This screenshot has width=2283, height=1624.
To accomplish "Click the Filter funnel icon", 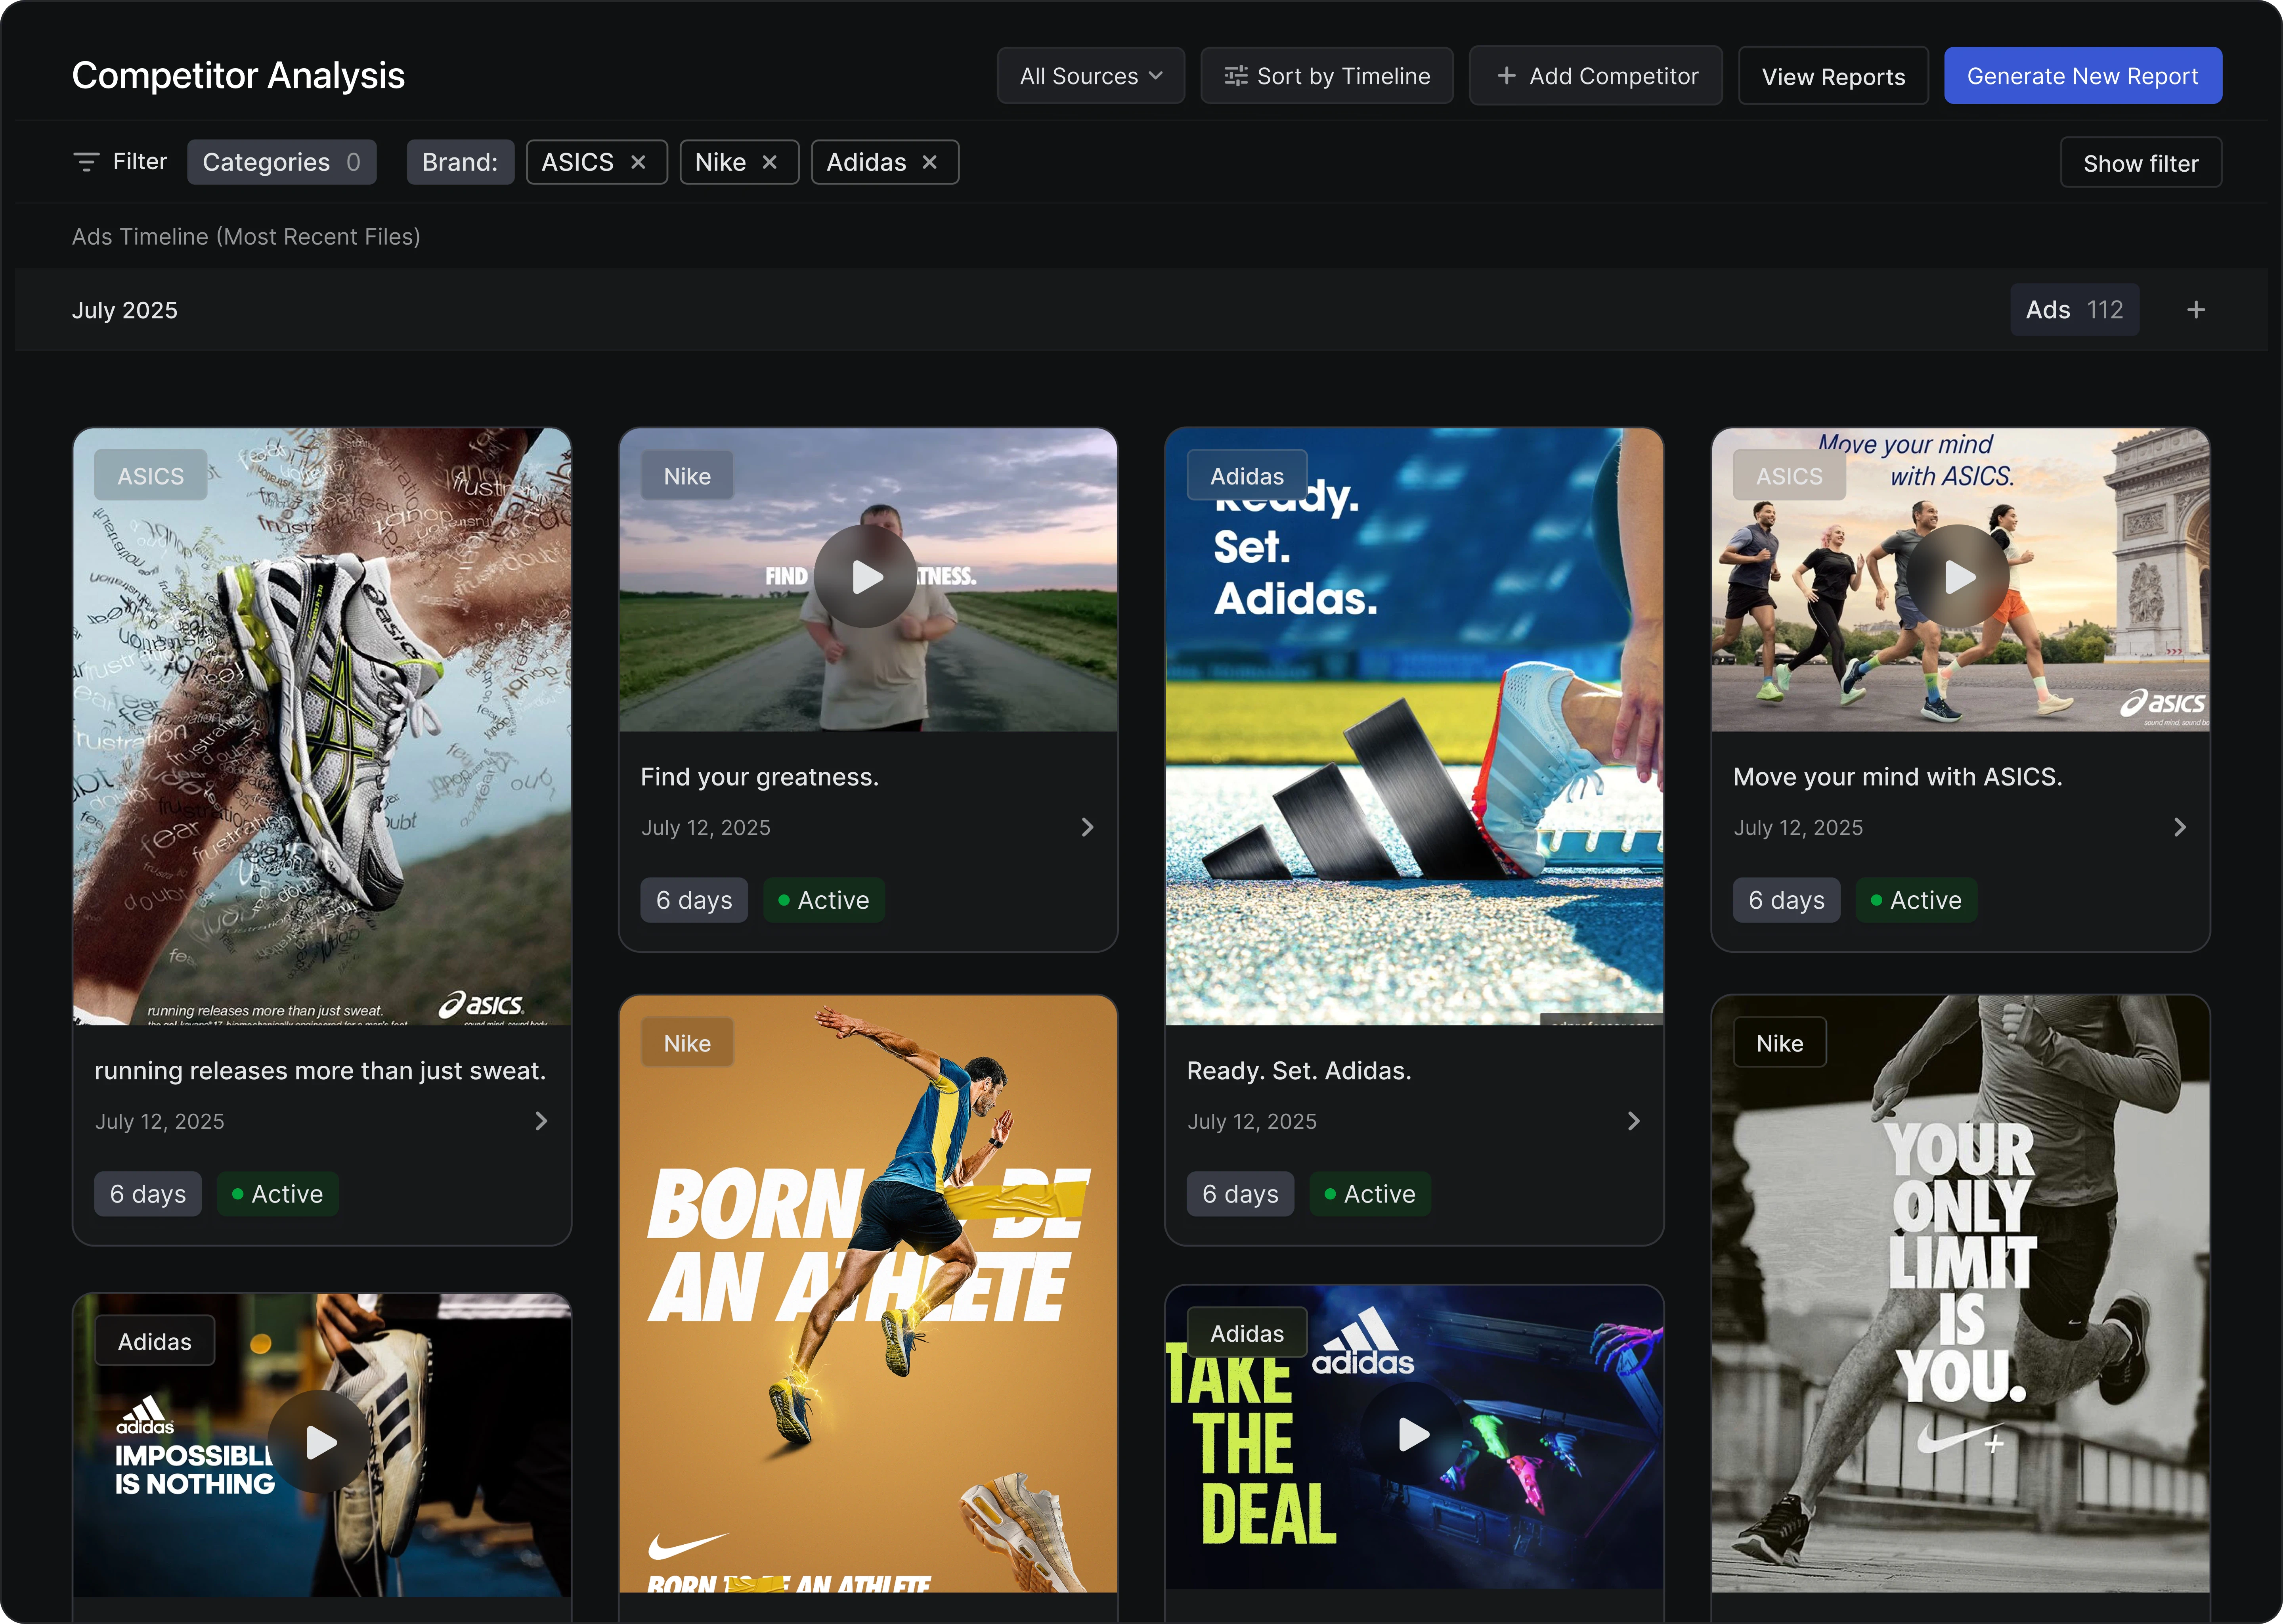I will 86,162.
